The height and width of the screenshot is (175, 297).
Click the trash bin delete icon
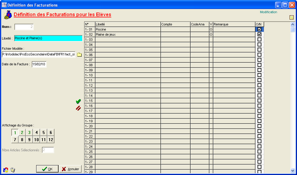pos(13,170)
